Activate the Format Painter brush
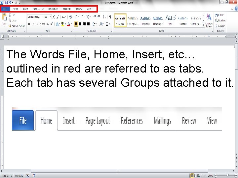238x178 pixels. [x=17, y=26]
